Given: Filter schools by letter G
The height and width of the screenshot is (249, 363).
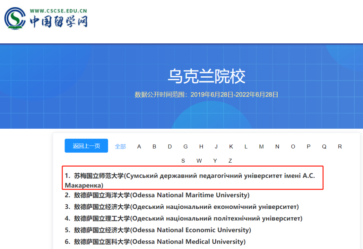Looking at the screenshot, I should pyautogui.click(x=186, y=147).
